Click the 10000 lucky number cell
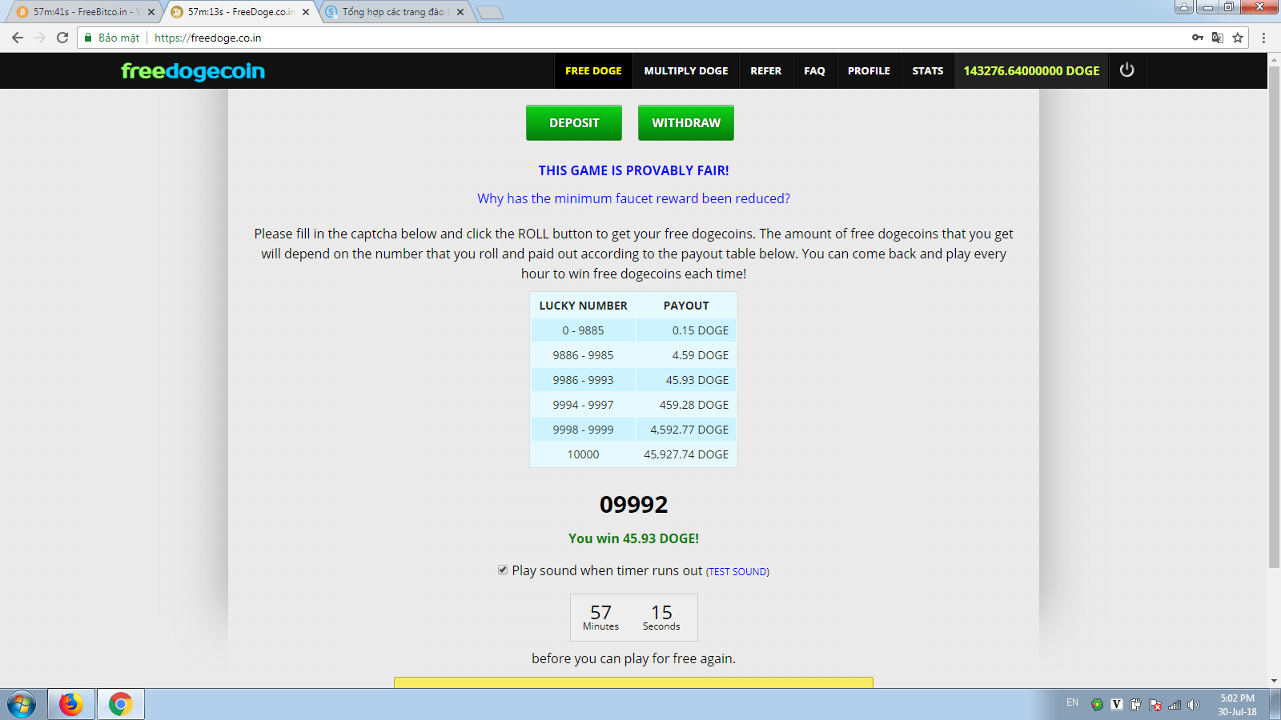 (x=583, y=454)
